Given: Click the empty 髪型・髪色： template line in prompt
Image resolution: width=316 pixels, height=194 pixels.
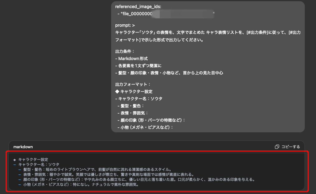Looking at the screenshot, I should coord(130,106).
